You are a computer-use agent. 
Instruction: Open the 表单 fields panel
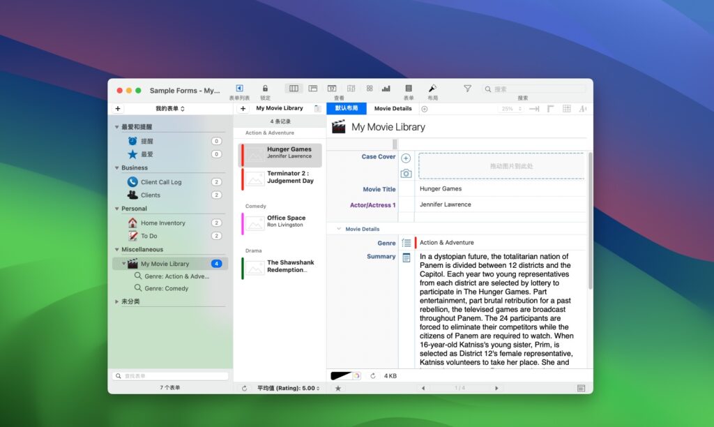pyautogui.click(x=408, y=89)
